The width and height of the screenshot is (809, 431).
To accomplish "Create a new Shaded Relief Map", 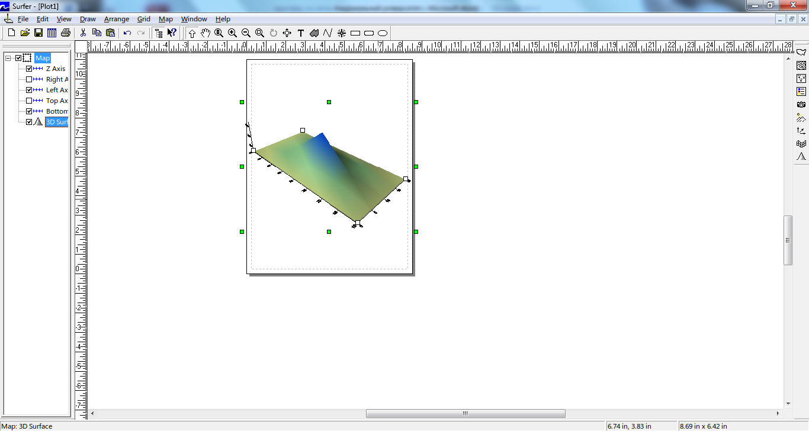I will (x=801, y=117).
